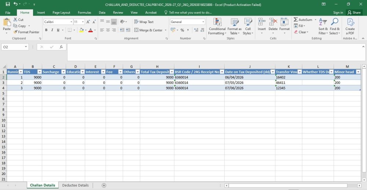Click the Insert Function fx icon
367x190 pixels.
[61, 47]
